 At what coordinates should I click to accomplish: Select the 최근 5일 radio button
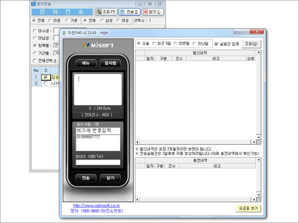coord(155,44)
